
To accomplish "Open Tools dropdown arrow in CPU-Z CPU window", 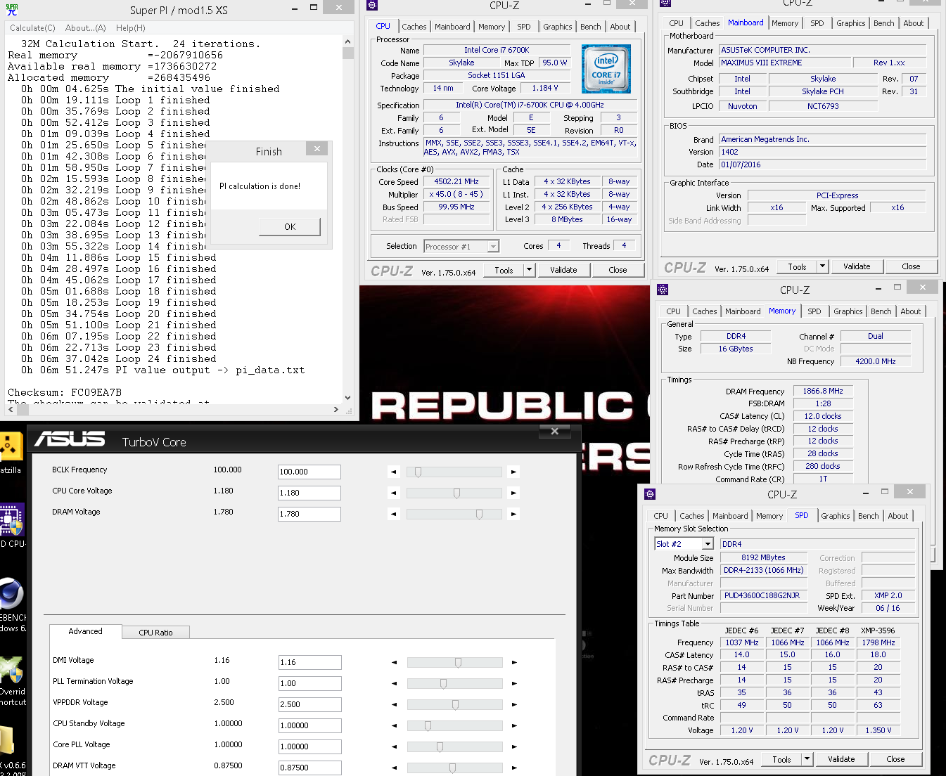I will click(x=530, y=270).
